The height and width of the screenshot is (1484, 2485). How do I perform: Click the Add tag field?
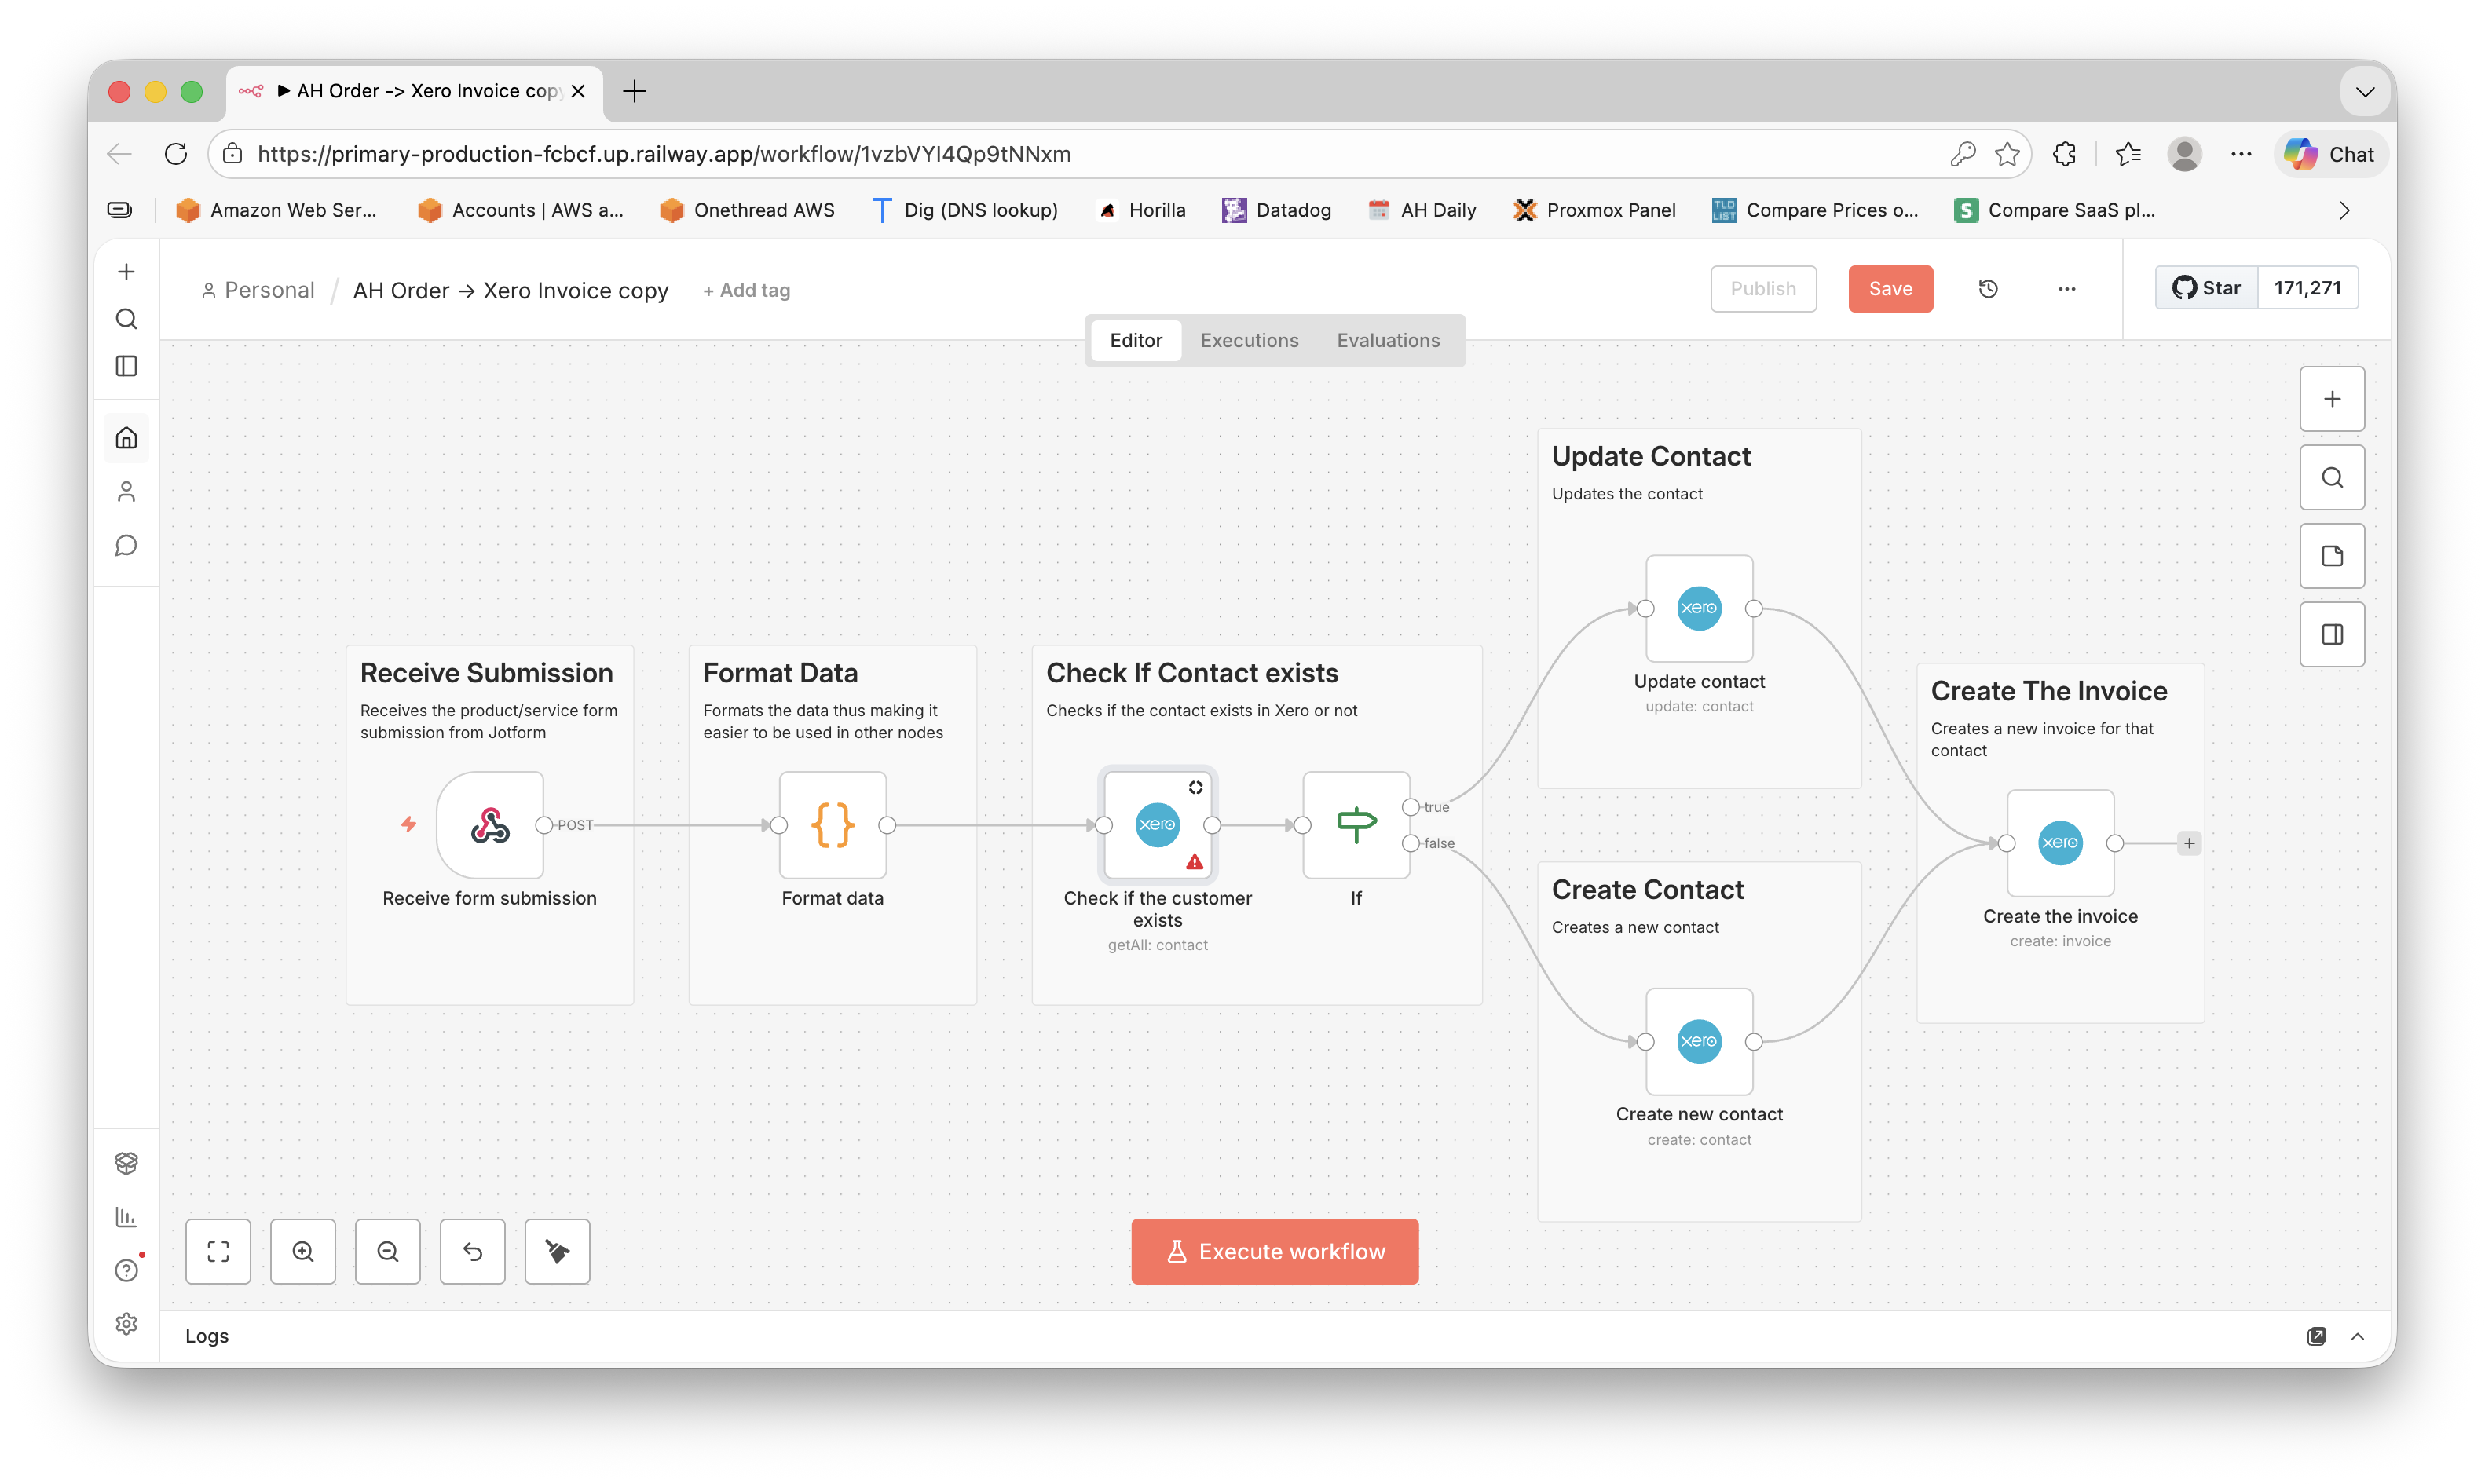(747, 290)
